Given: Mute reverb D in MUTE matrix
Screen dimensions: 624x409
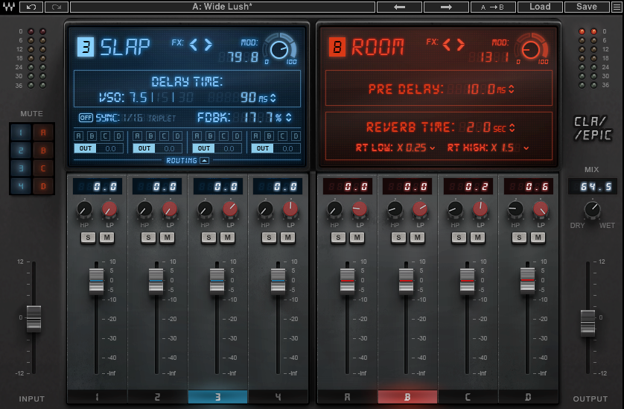Looking at the screenshot, I should 43,186.
